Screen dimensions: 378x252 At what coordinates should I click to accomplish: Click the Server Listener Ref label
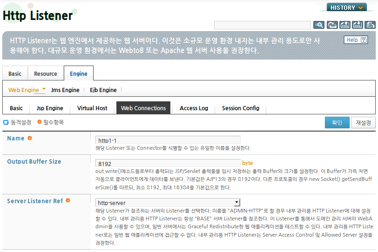[35, 201]
